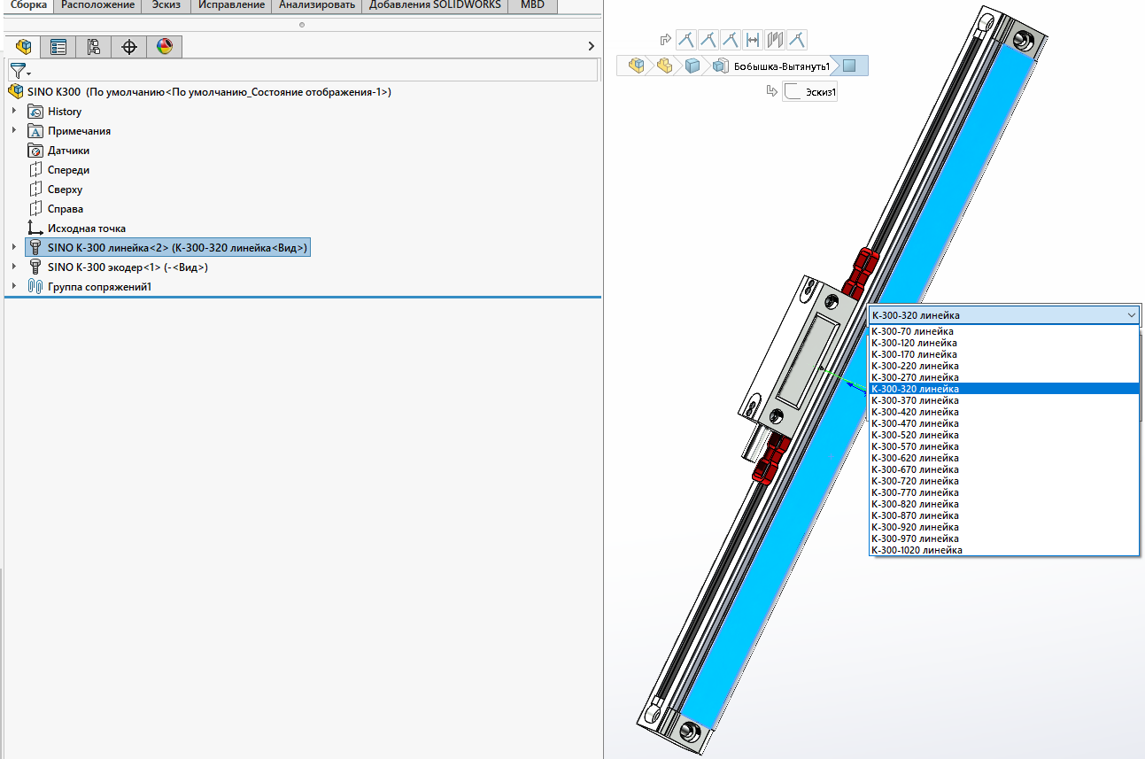
Task: Click the chevron arrow beside the manager tabs
Action: point(592,46)
